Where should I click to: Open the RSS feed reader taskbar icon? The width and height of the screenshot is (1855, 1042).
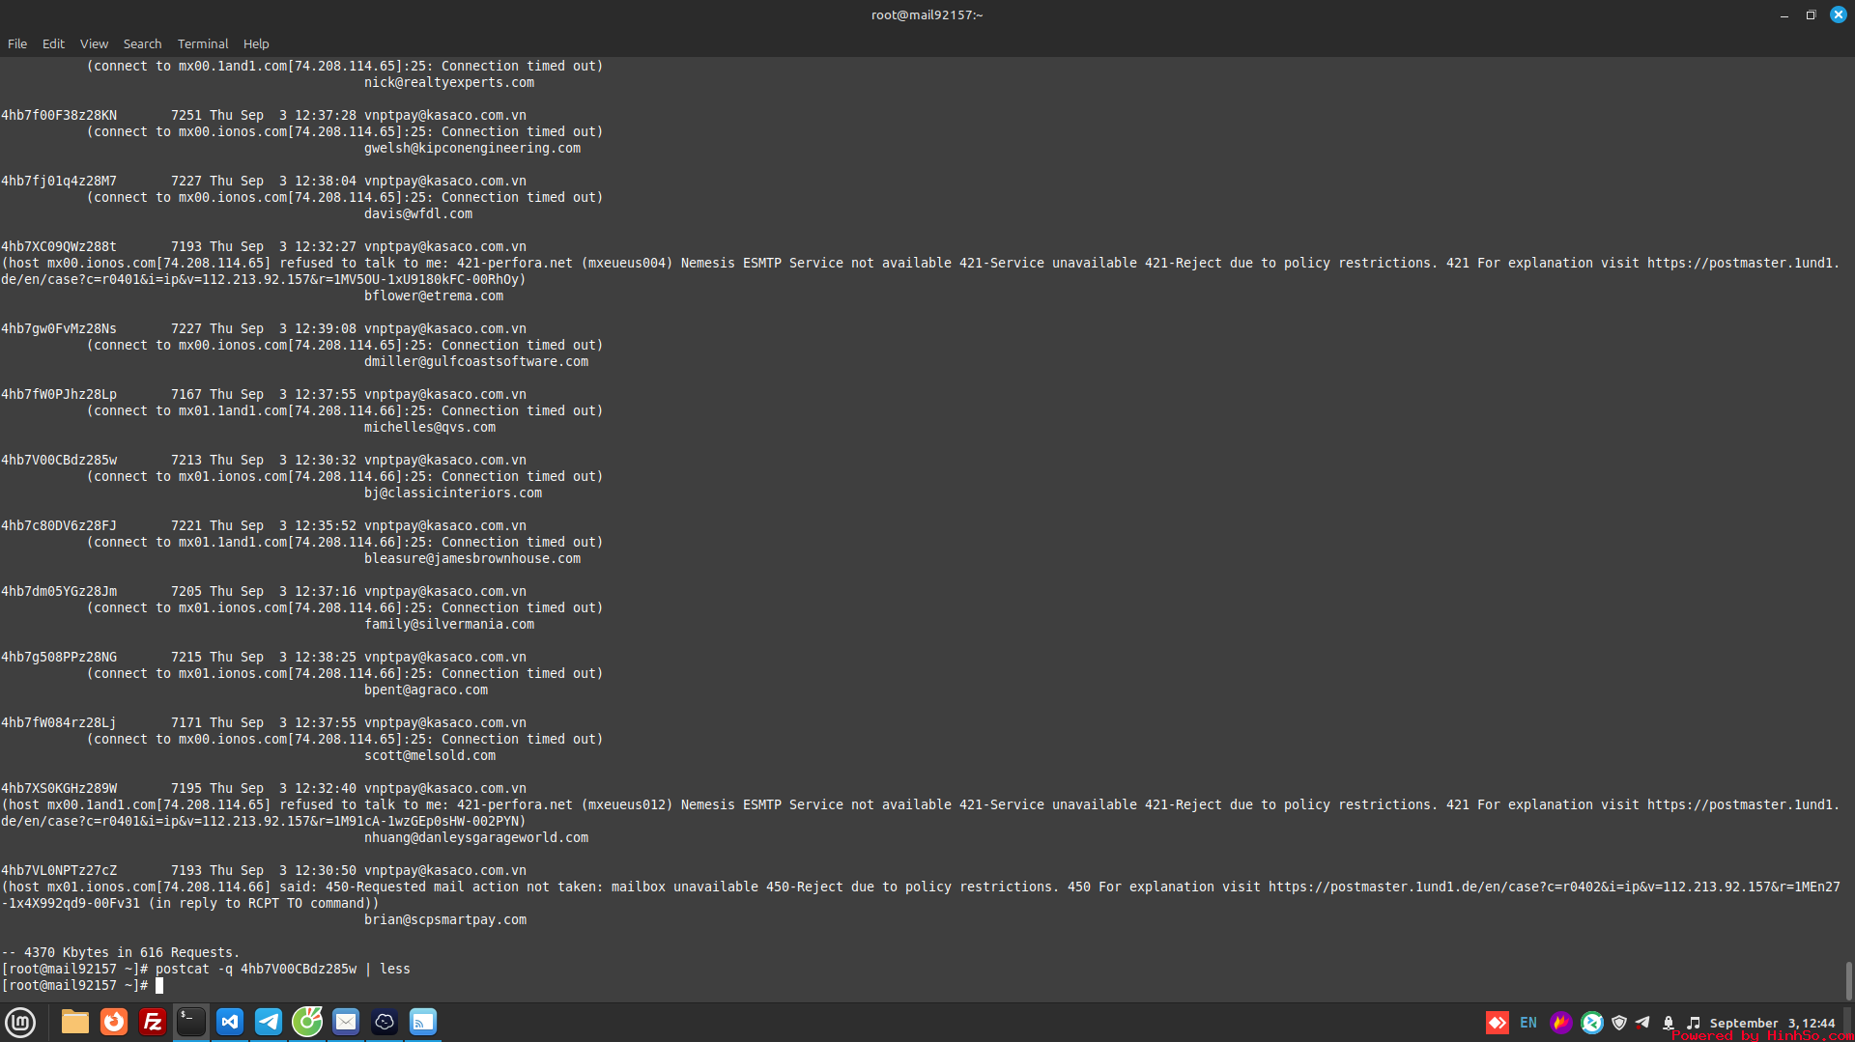tap(423, 1022)
